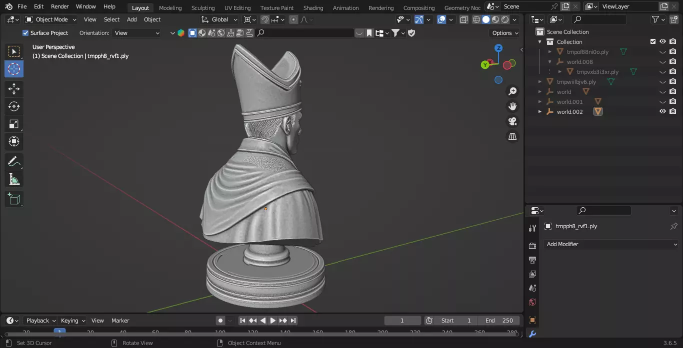The height and width of the screenshot is (348, 683).
Task: Switch to rendered viewport shading
Action: pyautogui.click(x=505, y=19)
